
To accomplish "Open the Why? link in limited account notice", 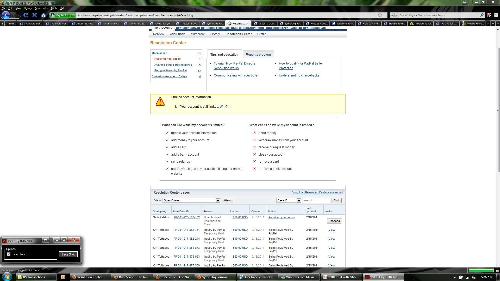I will 223,107.
